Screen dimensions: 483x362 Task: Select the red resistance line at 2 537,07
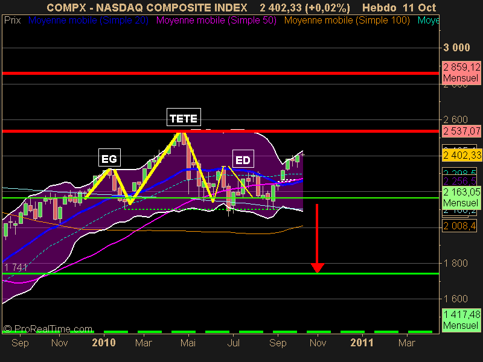pyautogui.click(x=220, y=132)
